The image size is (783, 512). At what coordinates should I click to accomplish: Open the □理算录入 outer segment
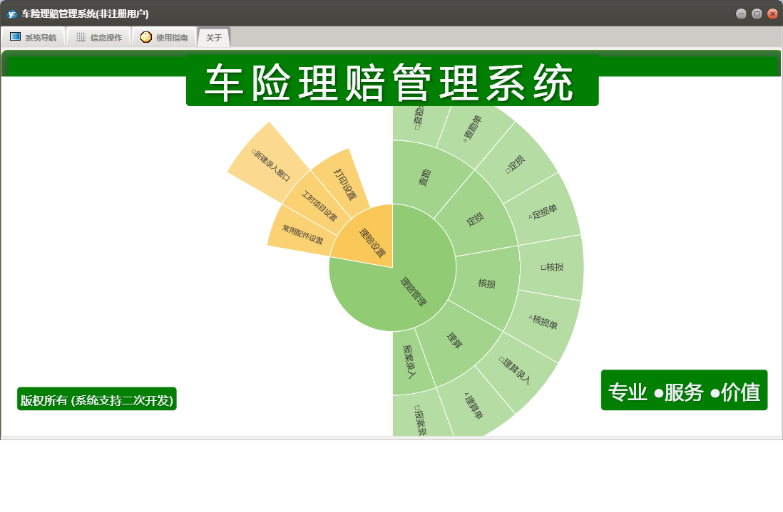coord(516,370)
